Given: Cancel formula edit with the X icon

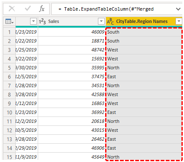Looking at the screenshot, I should (x=12, y=9).
